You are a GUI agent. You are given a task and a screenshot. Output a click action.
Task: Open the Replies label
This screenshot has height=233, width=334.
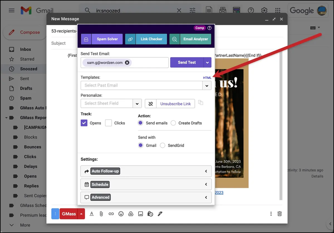pos(31,186)
